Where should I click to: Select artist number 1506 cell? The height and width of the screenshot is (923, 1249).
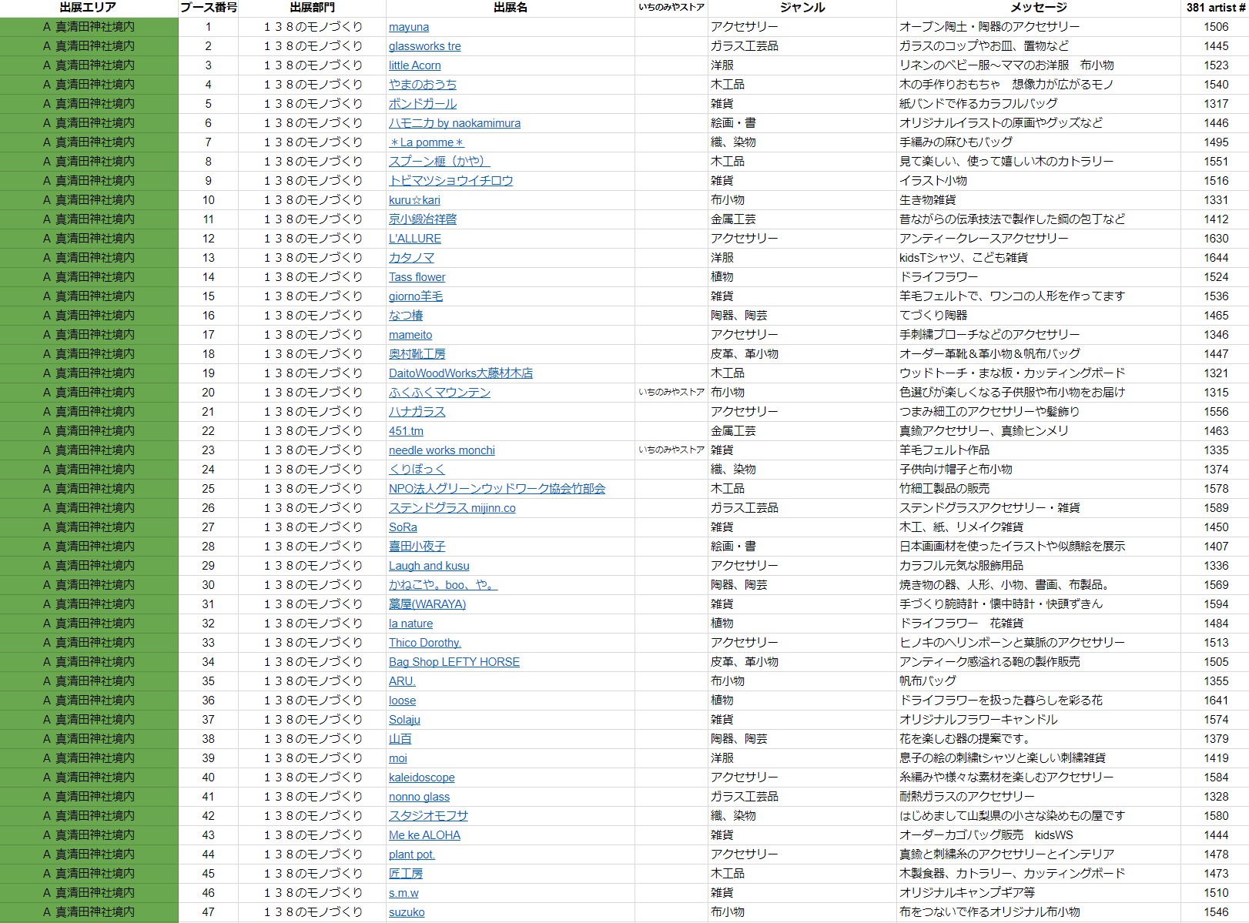click(x=1215, y=27)
